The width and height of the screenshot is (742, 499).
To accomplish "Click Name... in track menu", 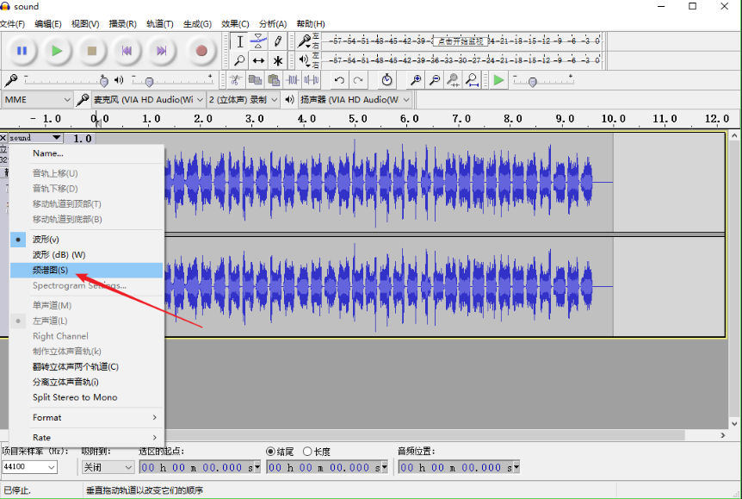I will [87, 153].
